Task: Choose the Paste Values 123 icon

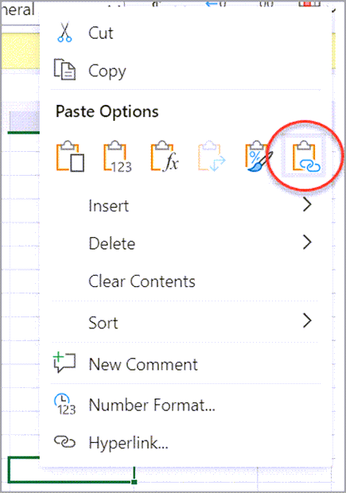Action: tap(118, 157)
